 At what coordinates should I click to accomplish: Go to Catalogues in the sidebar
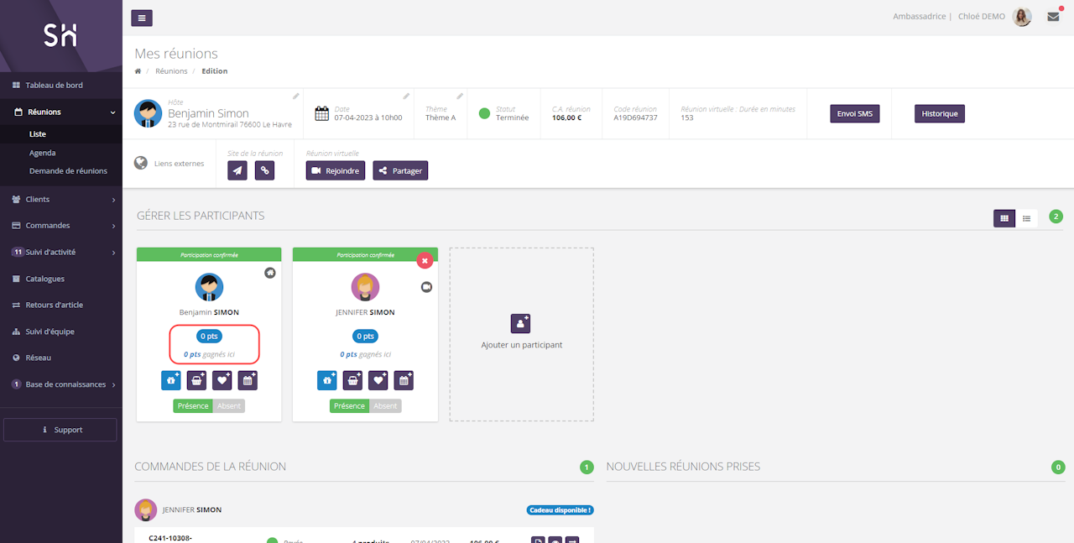click(x=44, y=279)
